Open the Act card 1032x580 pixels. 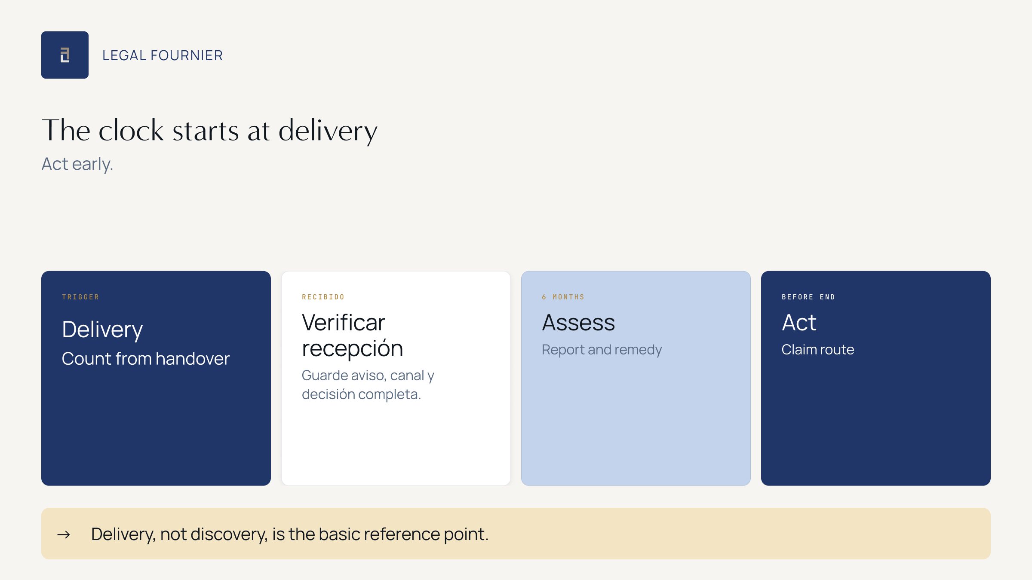pyautogui.click(x=876, y=378)
